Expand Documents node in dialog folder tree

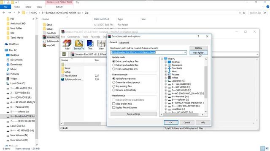click(166, 65)
